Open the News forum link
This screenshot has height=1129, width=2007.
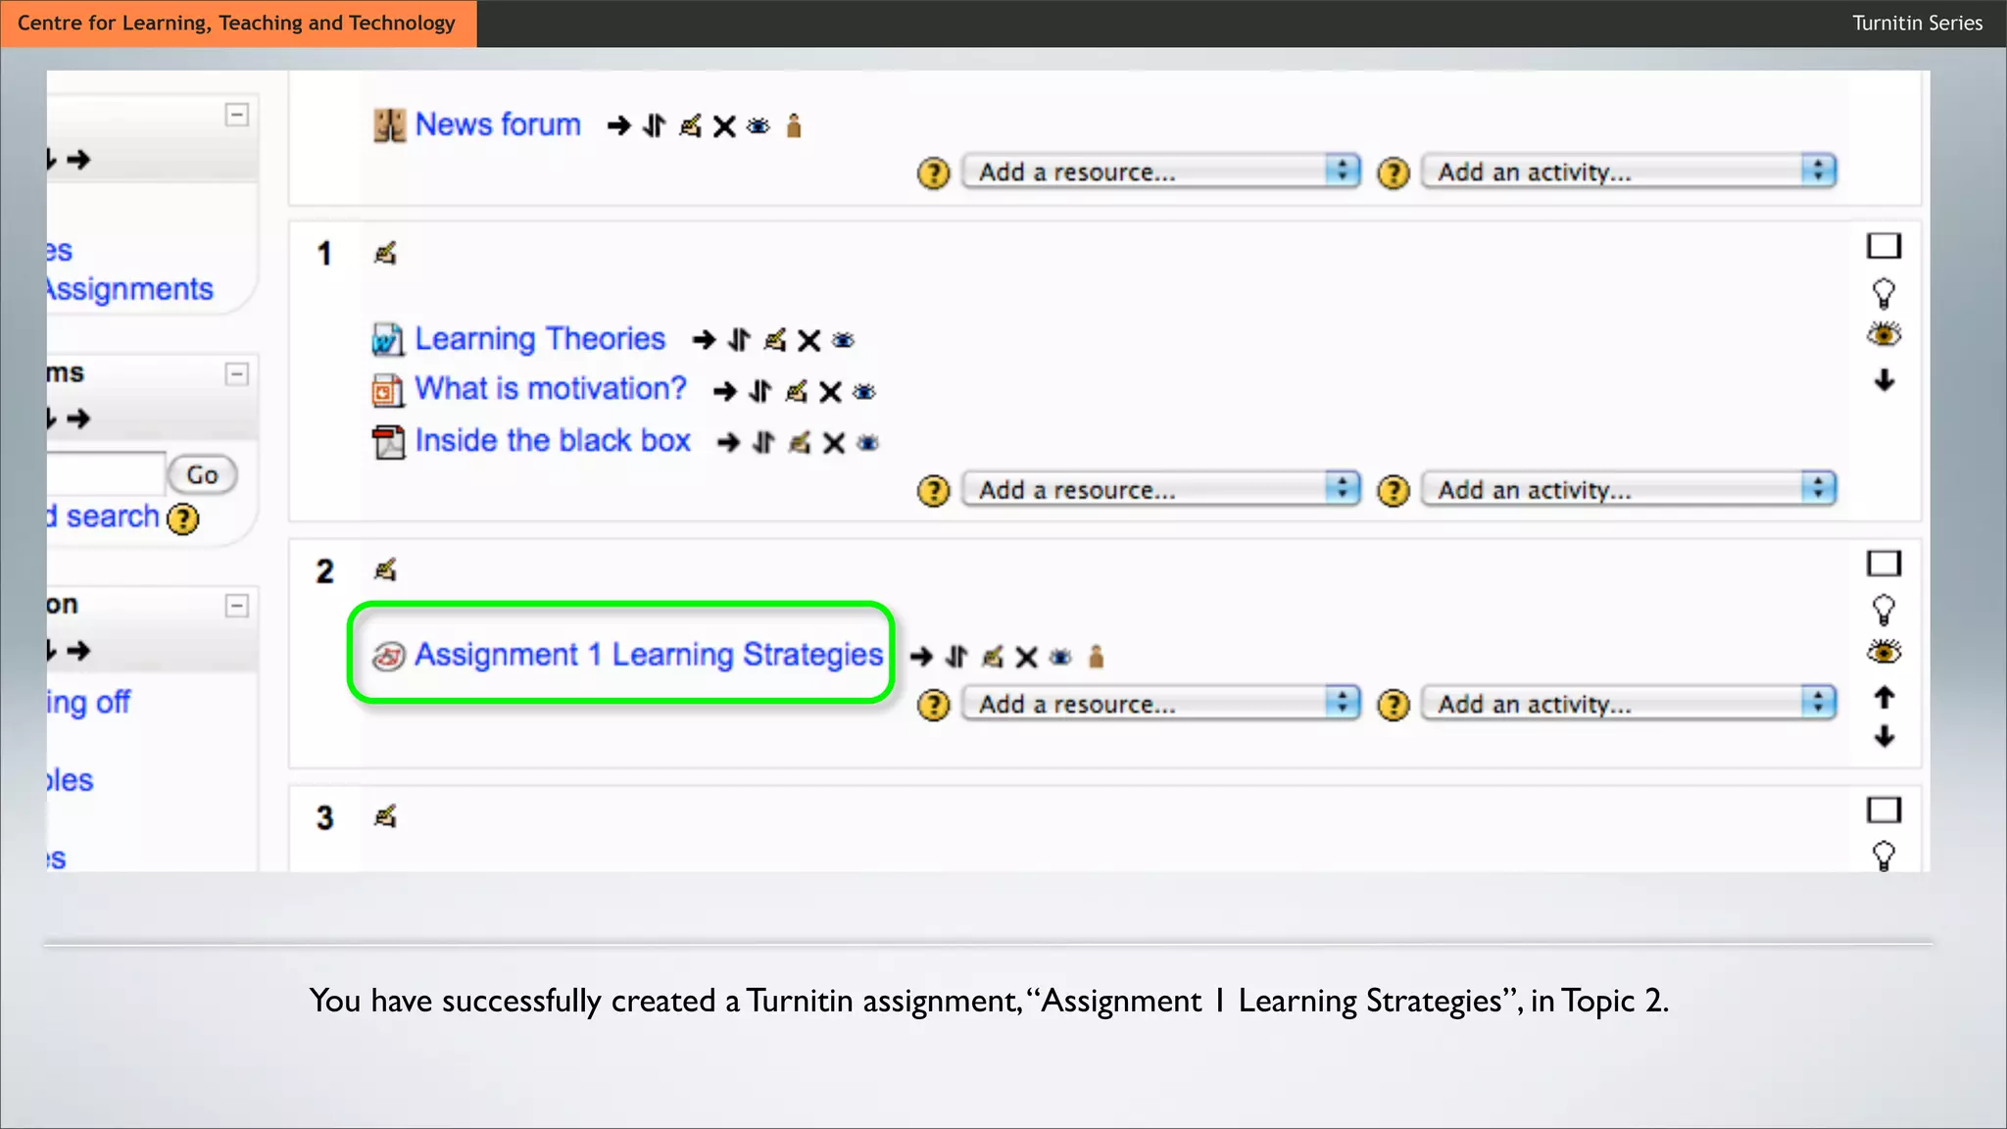[x=497, y=124]
